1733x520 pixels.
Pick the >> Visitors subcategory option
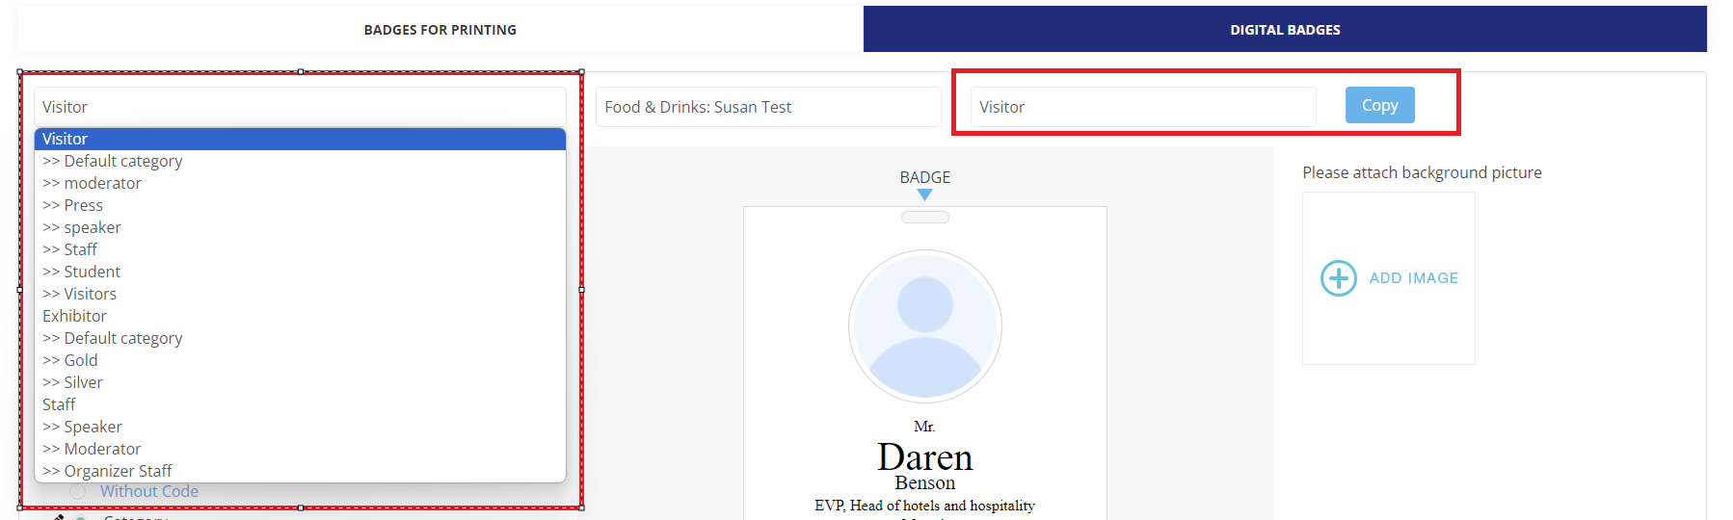[91, 294]
